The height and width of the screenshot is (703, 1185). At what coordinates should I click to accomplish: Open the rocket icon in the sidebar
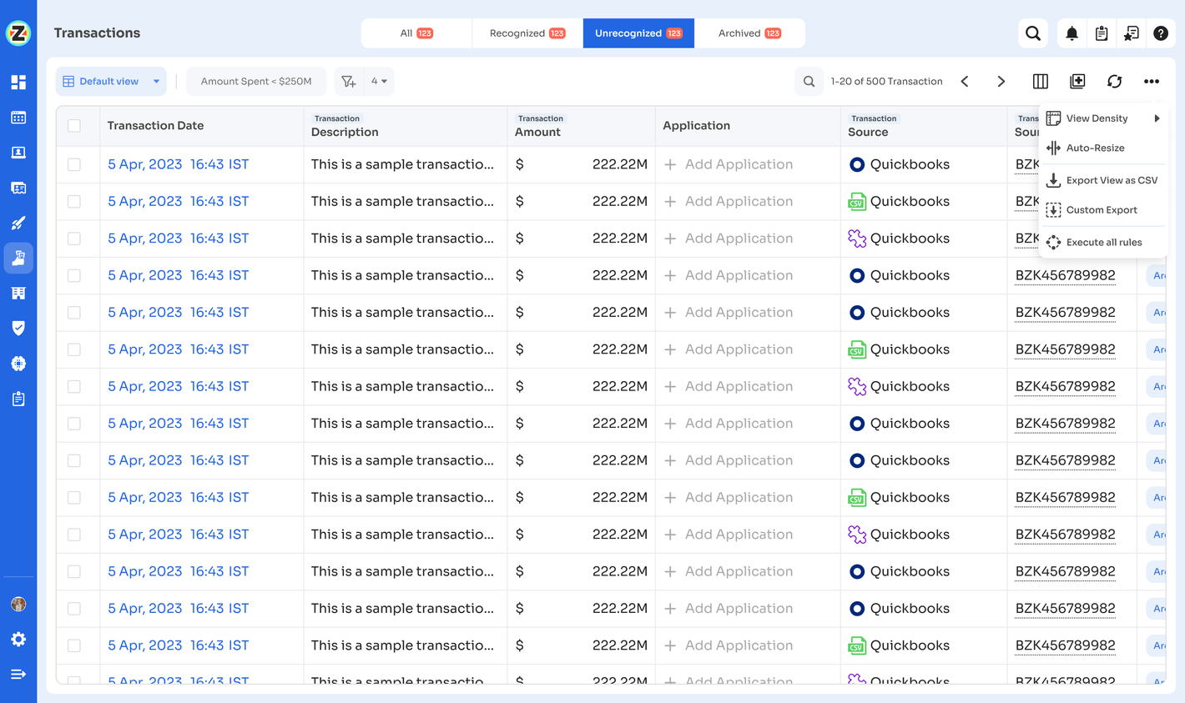[18, 223]
